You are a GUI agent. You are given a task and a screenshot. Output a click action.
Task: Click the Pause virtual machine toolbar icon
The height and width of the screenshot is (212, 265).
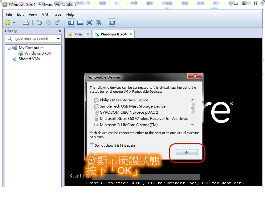(x=8, y=22)
